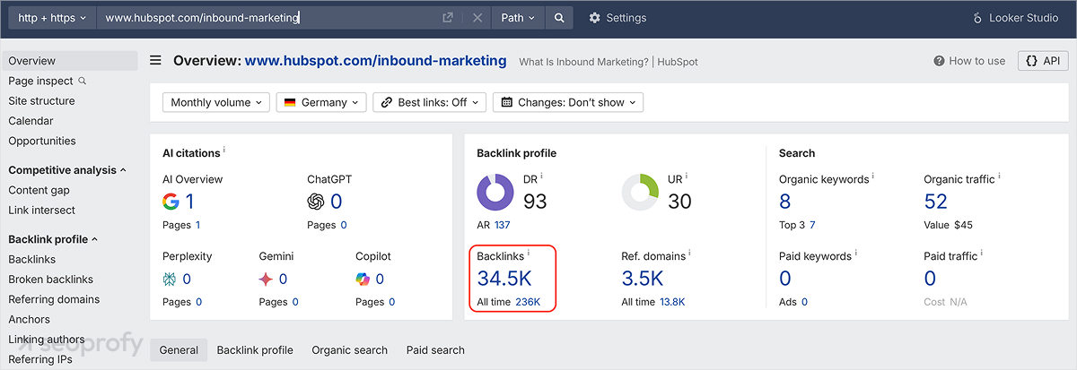
Task: Switch to the Backlink profile tab
Action: coord(255,350)
